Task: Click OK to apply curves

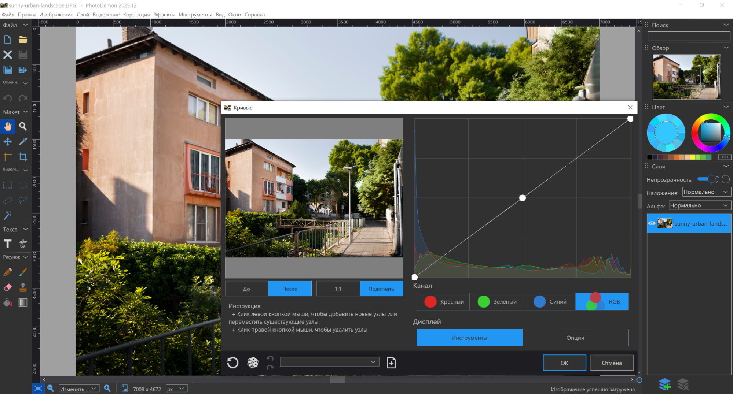Action: pyautogui.click(x=564, y=363)
